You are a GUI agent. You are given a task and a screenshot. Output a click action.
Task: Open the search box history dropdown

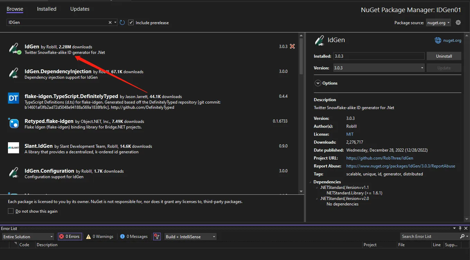(115, 22)
